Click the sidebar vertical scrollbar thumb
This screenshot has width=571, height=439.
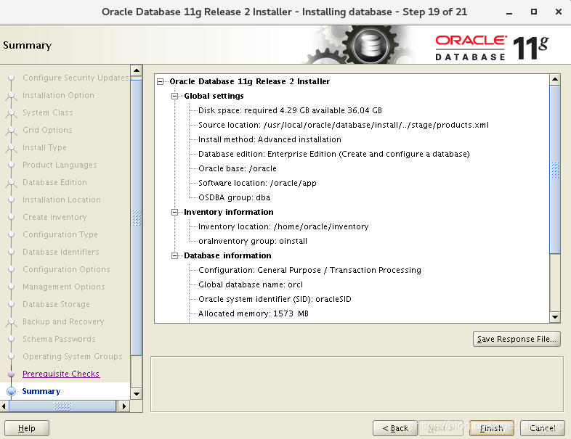coord(137,218)
